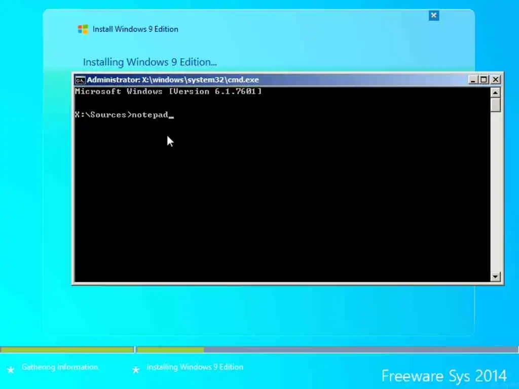Click the 'Freeware Sys 2014' text

[444, 376]
